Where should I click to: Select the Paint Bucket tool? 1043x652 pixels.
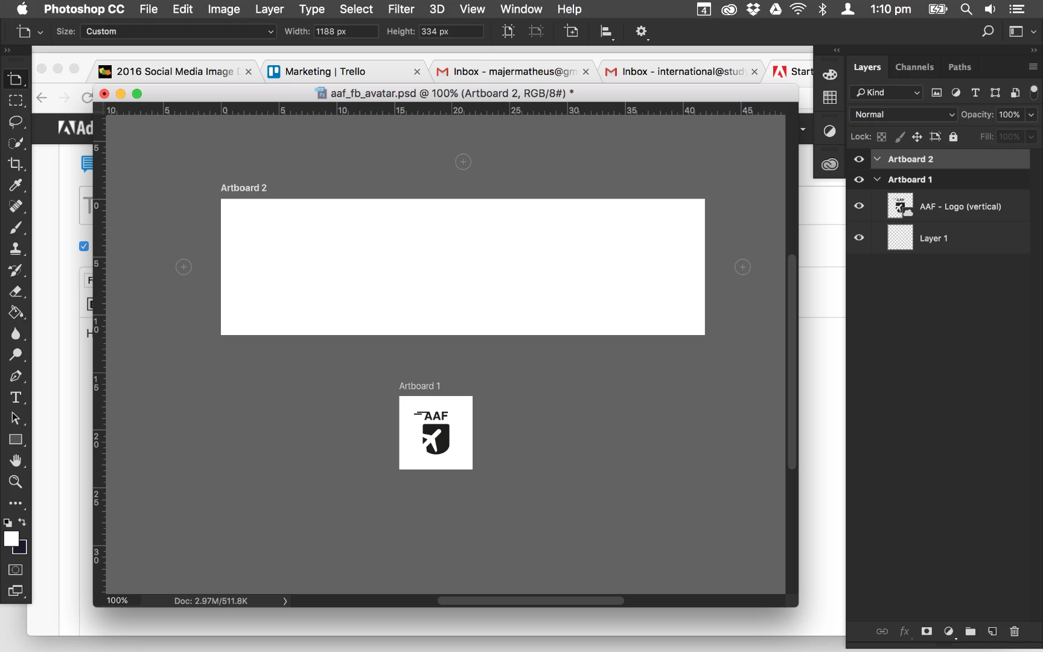click(16, 313)
